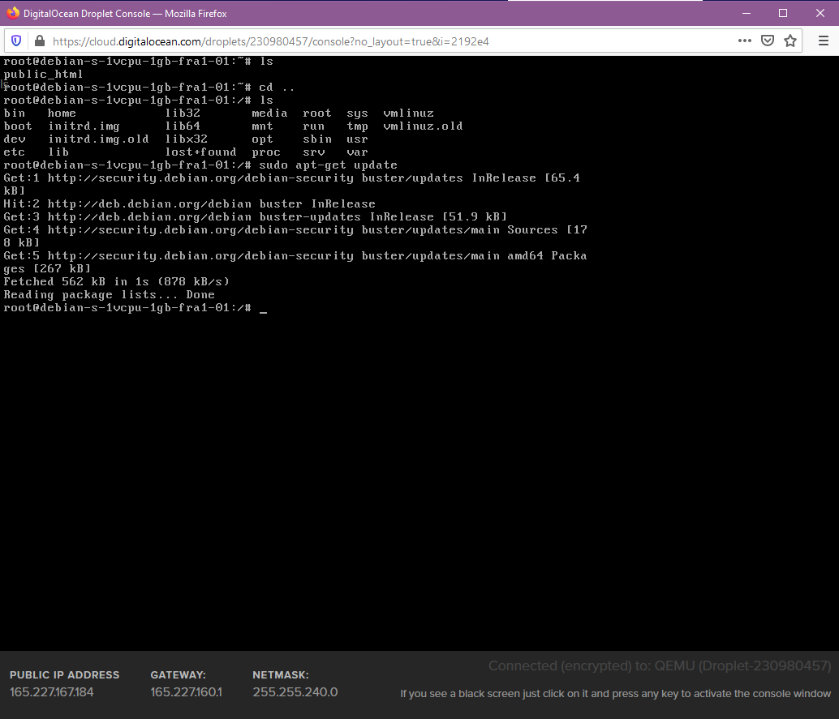Bookmark this page with the star icon
This screenshot has width=839, height=719.
(790, 41)
